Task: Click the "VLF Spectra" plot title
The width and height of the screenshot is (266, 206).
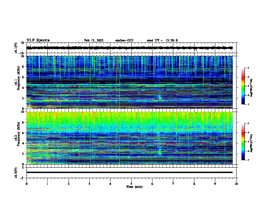Action: point(38,40)
